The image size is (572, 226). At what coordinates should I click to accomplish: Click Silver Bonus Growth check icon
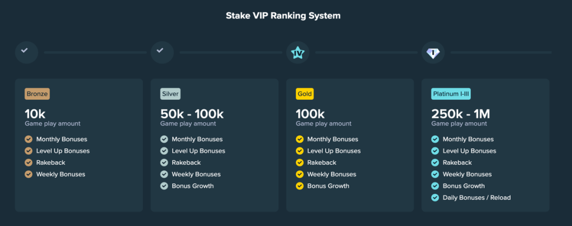pos(164,186)
